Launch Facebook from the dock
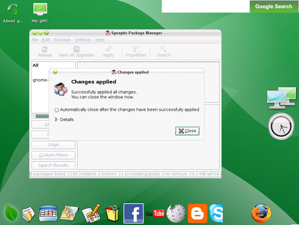Screen dimensions: 299x225 [133, 213]
